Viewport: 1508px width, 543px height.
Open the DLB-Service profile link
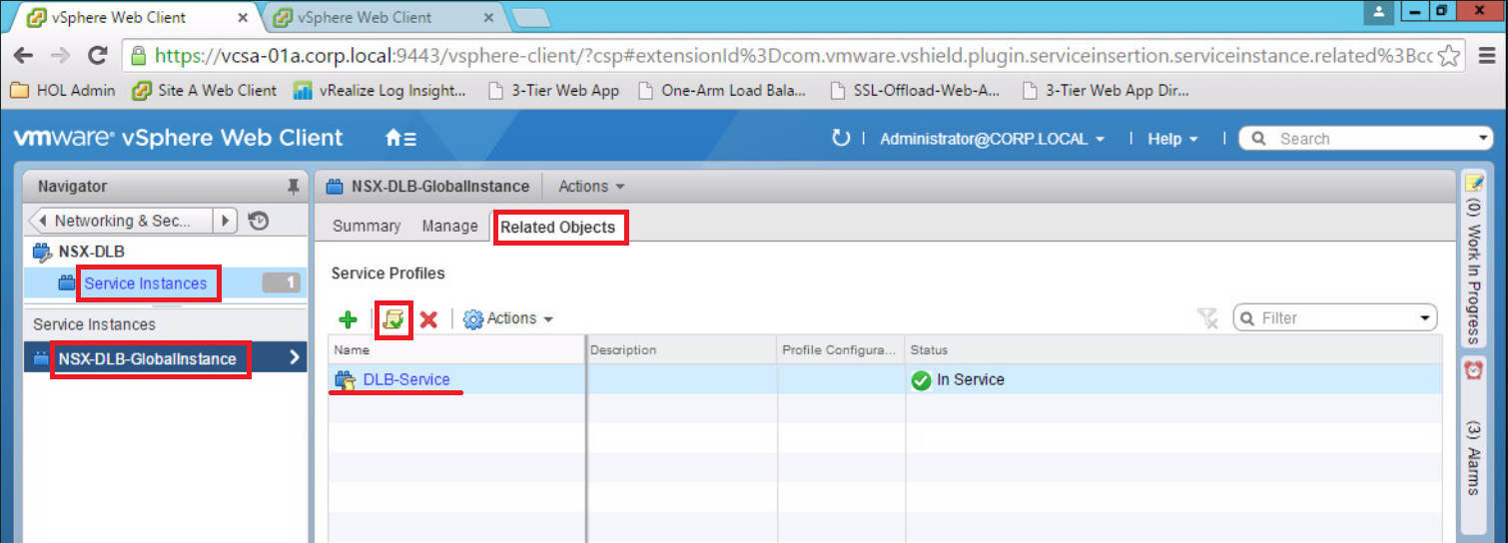406,379
